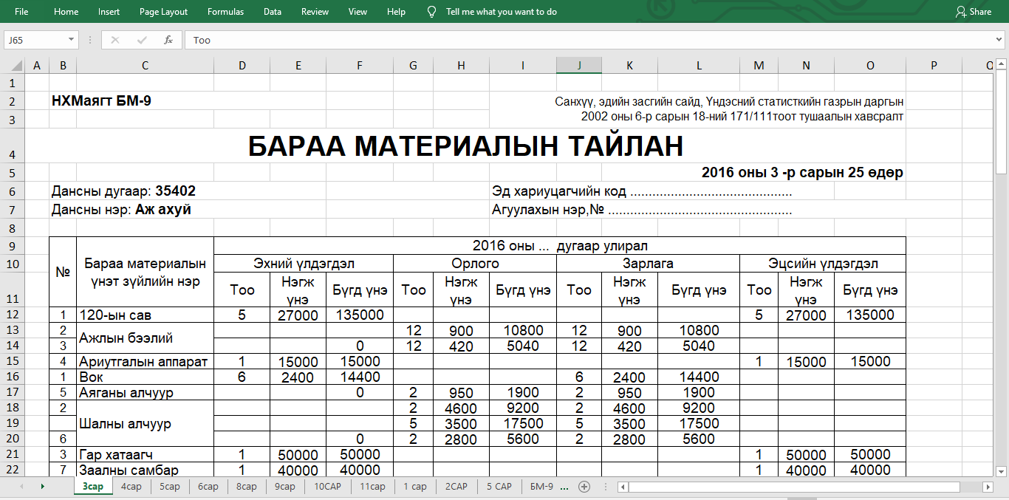Open the Formulas ribbon tab
Viewport: 1009px width, 500px height.
(x=225, y=12)
